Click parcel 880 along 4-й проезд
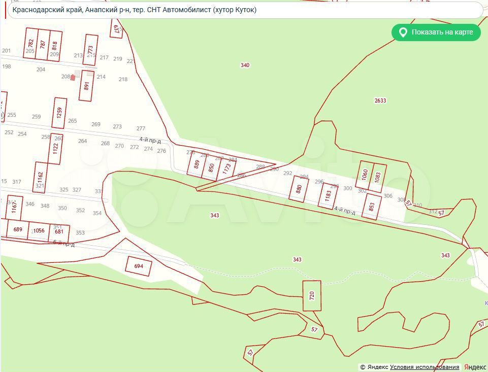 point(299,189)
